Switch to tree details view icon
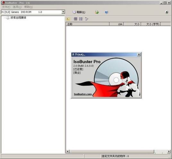This screenshot has width=172, height=159. 87,19
